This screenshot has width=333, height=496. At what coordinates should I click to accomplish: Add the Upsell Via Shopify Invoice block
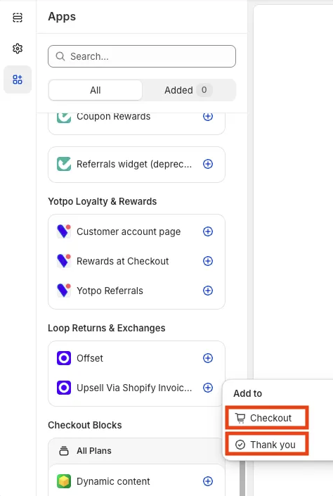pos(207,388)
